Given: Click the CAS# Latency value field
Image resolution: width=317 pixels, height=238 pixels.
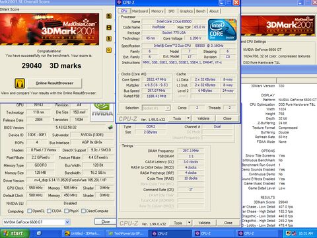Looking at the screenshot, I should coord(191,162).
